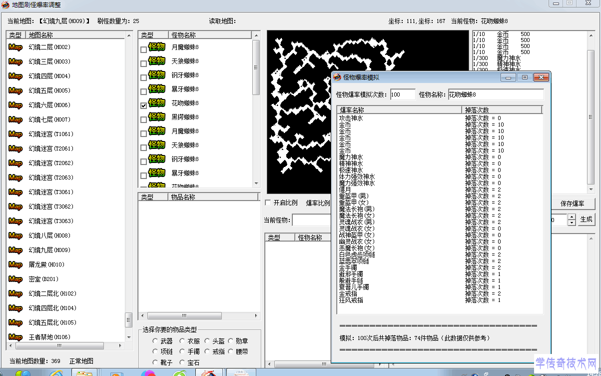Enable the 开启比例 checkbox
The height and width of the screenshot is (376, 601).
(268, 202)
